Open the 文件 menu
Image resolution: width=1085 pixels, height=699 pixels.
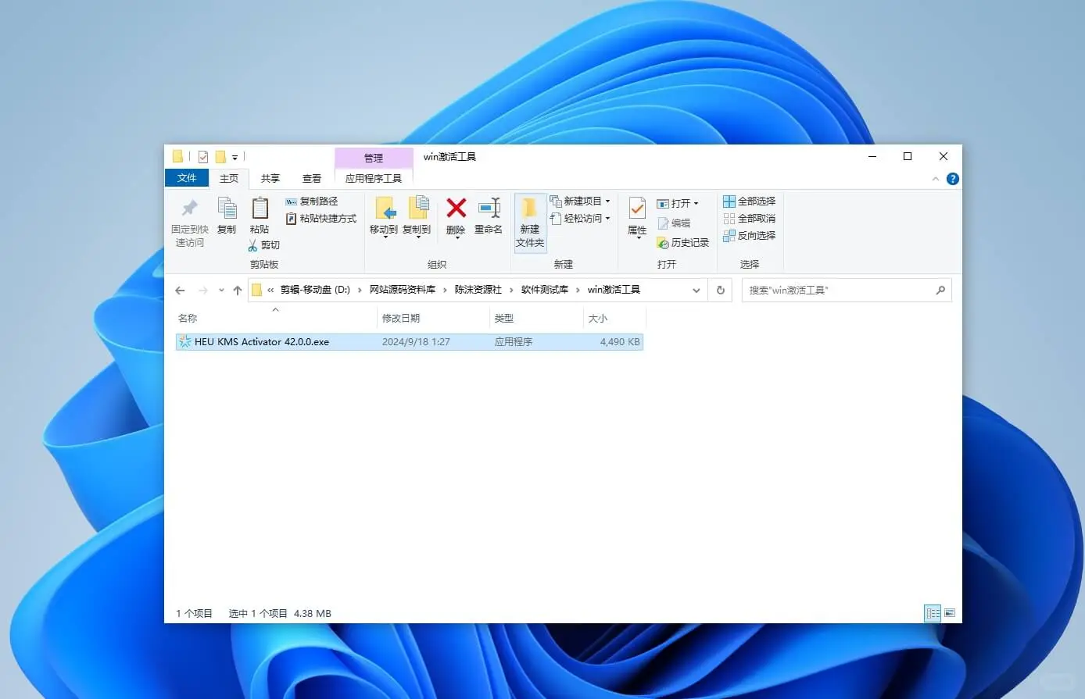point(187,178)
